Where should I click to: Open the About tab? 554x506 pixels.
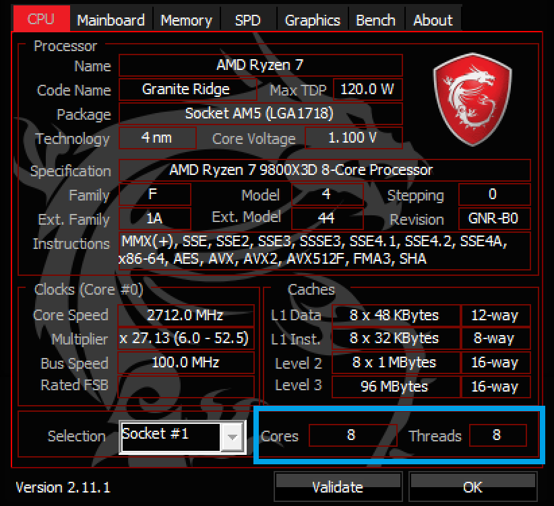433,20
